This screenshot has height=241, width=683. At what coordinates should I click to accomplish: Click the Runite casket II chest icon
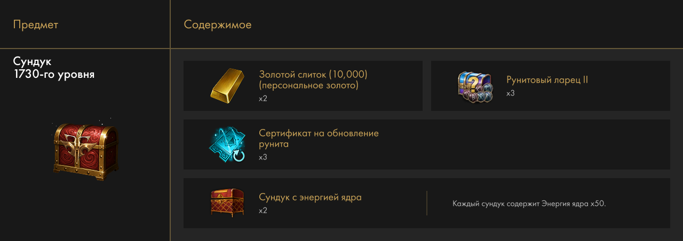click(474, 86)
